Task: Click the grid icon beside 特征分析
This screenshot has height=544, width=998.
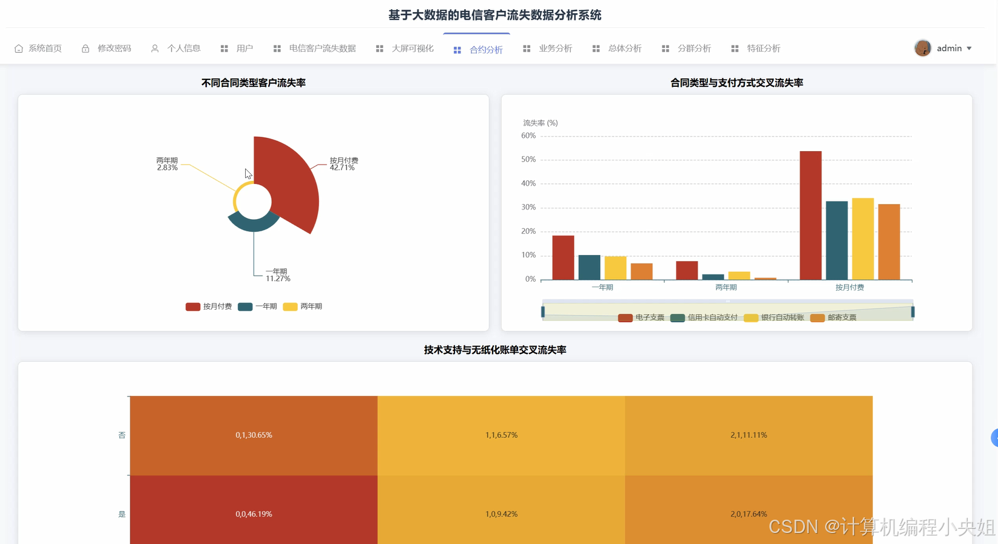Action: (735, 49)
